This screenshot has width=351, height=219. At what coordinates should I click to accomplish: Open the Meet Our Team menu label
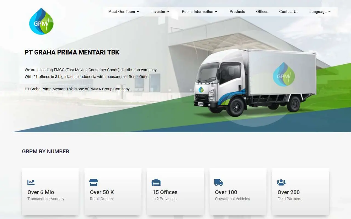122,12
